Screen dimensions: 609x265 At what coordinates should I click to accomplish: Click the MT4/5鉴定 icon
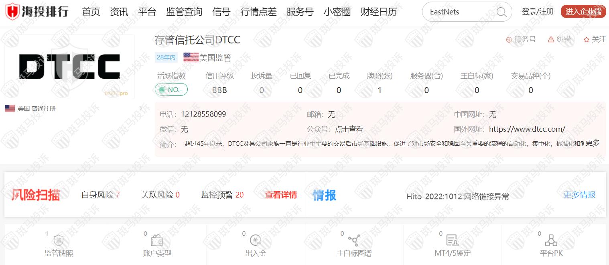point(452,241)
